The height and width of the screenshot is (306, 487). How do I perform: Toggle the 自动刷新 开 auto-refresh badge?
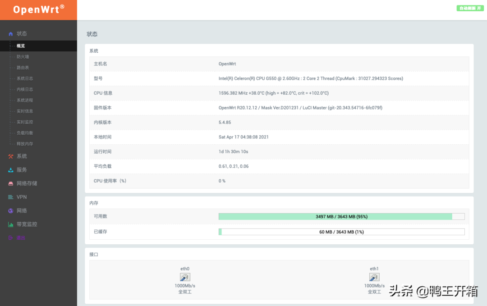[x=470, y=8]
